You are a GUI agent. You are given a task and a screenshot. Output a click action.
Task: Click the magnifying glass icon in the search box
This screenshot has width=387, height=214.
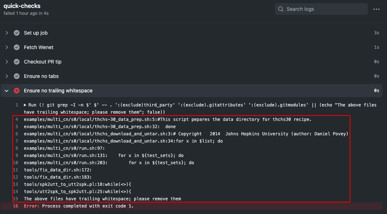[280, 9]
